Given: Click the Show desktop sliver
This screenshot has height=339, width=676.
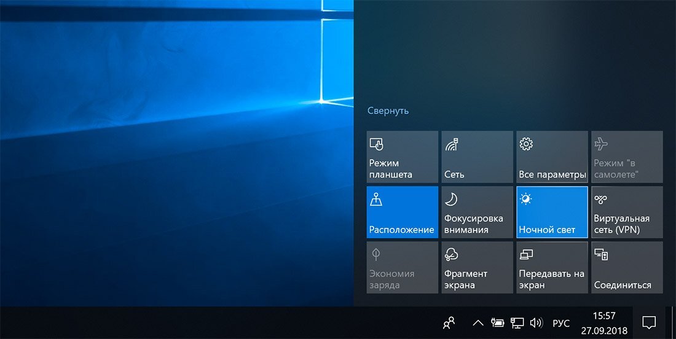Looking at the screenshot, I should (673, 322).
